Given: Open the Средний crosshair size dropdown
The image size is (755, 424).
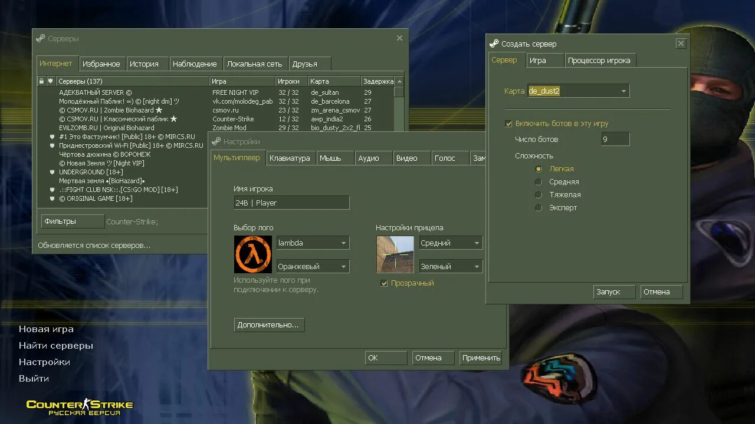Looking at the screenshot, I should [x=451, y=243].
